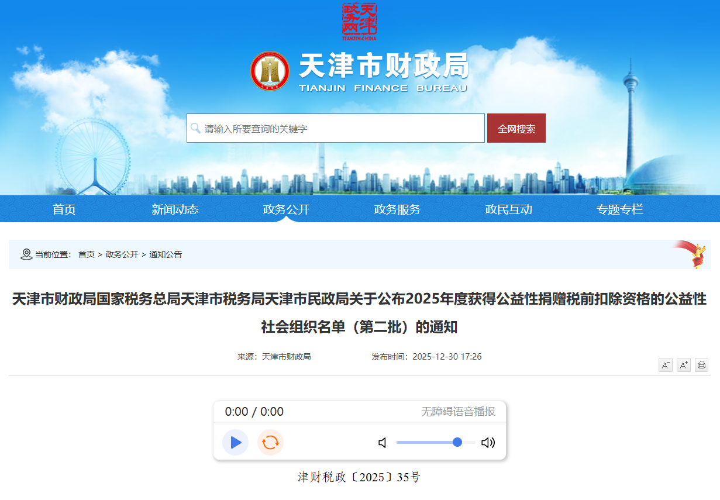Click the Tianjin Finance Bureau round emblem
This screenshot has width=720, height=500.
270,71
